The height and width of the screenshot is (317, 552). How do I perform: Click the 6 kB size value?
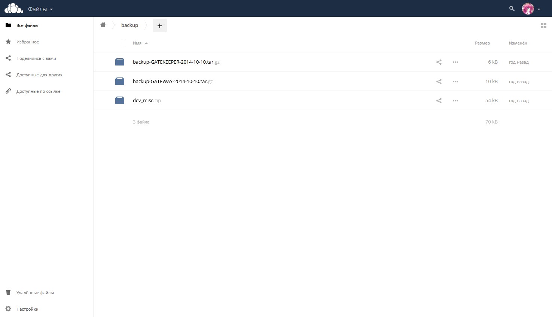point(493,62)
